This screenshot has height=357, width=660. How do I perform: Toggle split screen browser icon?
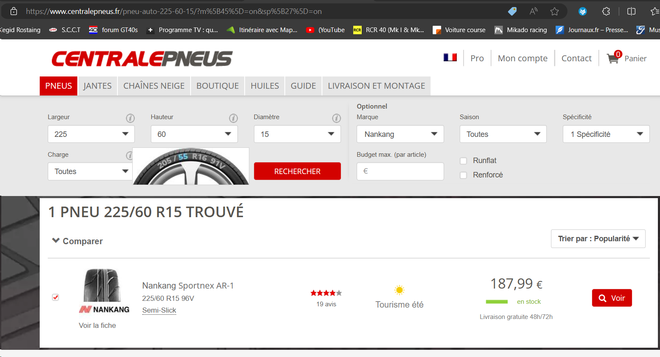pyautogui.click(x=631, y=11)
